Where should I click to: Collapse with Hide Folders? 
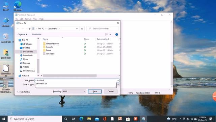23,92
